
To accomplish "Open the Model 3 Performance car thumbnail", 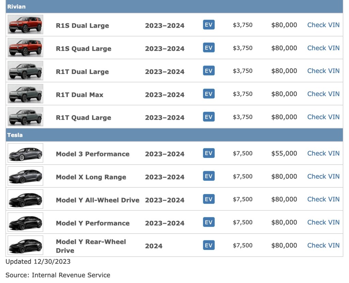I will click(26, 153).
